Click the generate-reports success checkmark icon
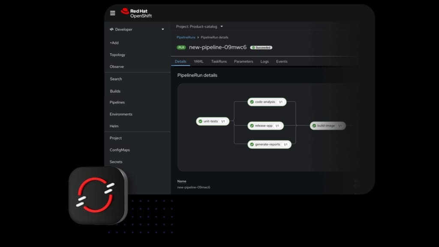 click(x=252, y=145)
